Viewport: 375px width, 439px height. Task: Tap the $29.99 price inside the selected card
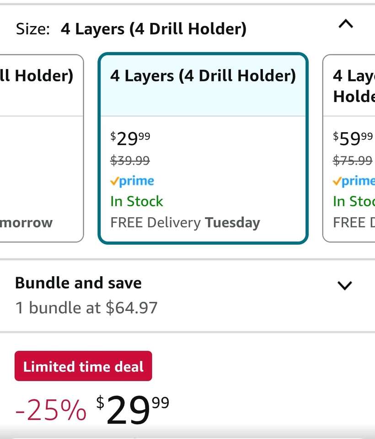(130, 138)
